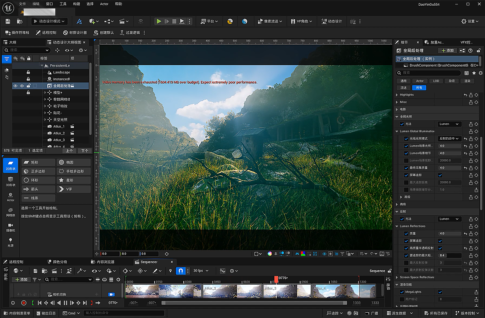Toggle favorites star filter in details panel

coord(474,73)
